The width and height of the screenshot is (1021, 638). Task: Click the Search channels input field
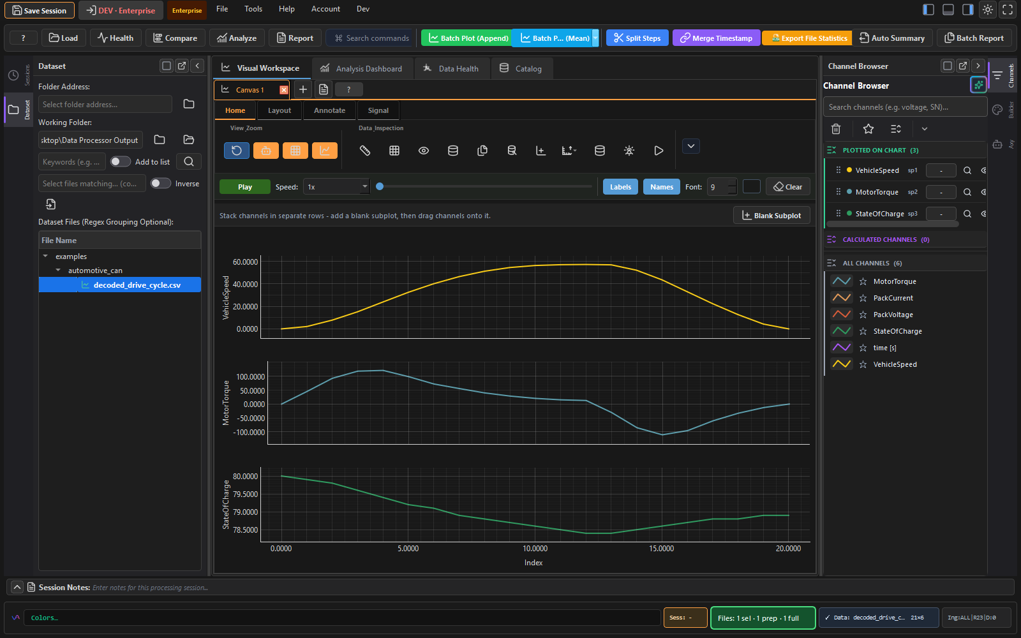905,107
